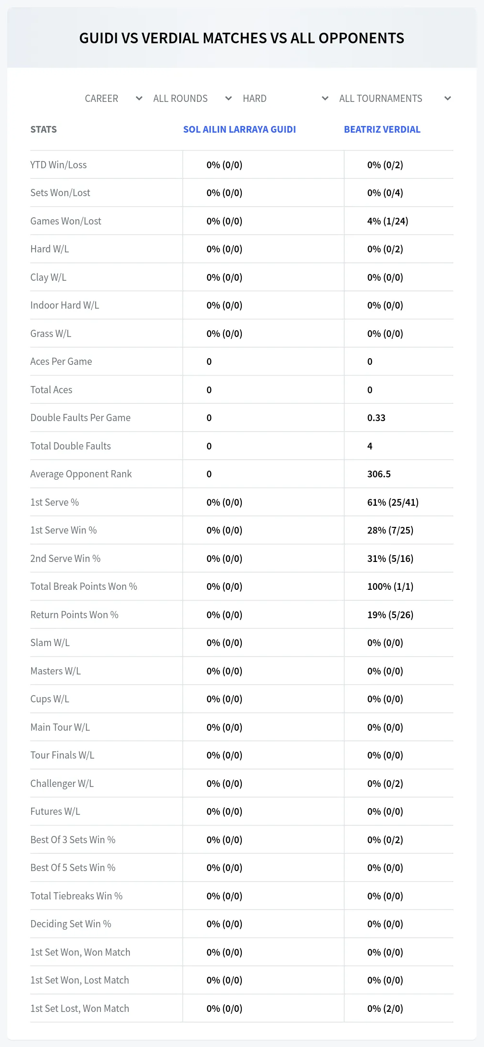484x1047 pixels.
Task: Click the Return Points Won 19% (5/26) value
Action: tap(390, 615)
